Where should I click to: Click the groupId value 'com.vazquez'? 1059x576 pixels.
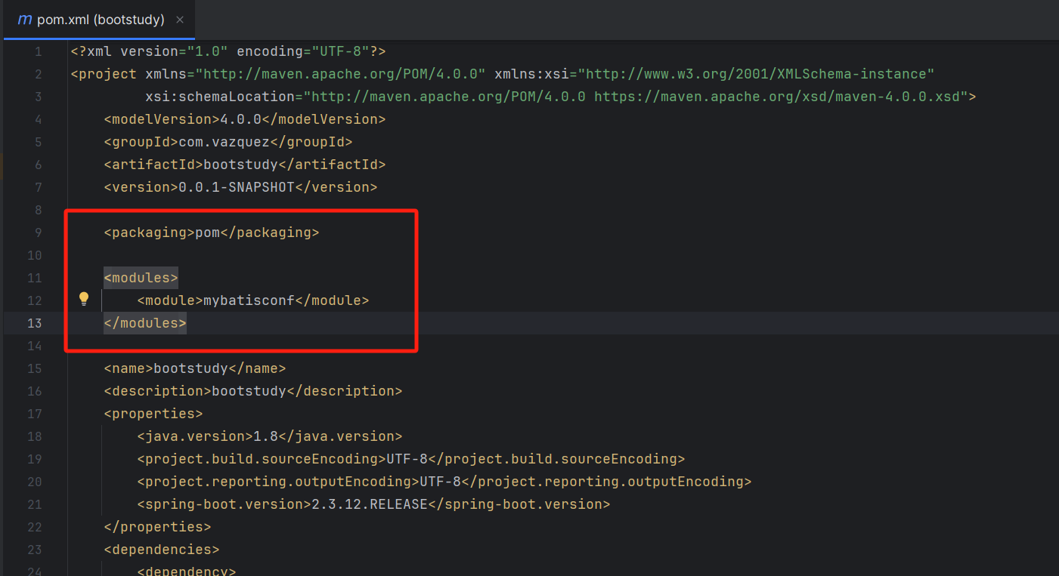[x=224, y=142]
